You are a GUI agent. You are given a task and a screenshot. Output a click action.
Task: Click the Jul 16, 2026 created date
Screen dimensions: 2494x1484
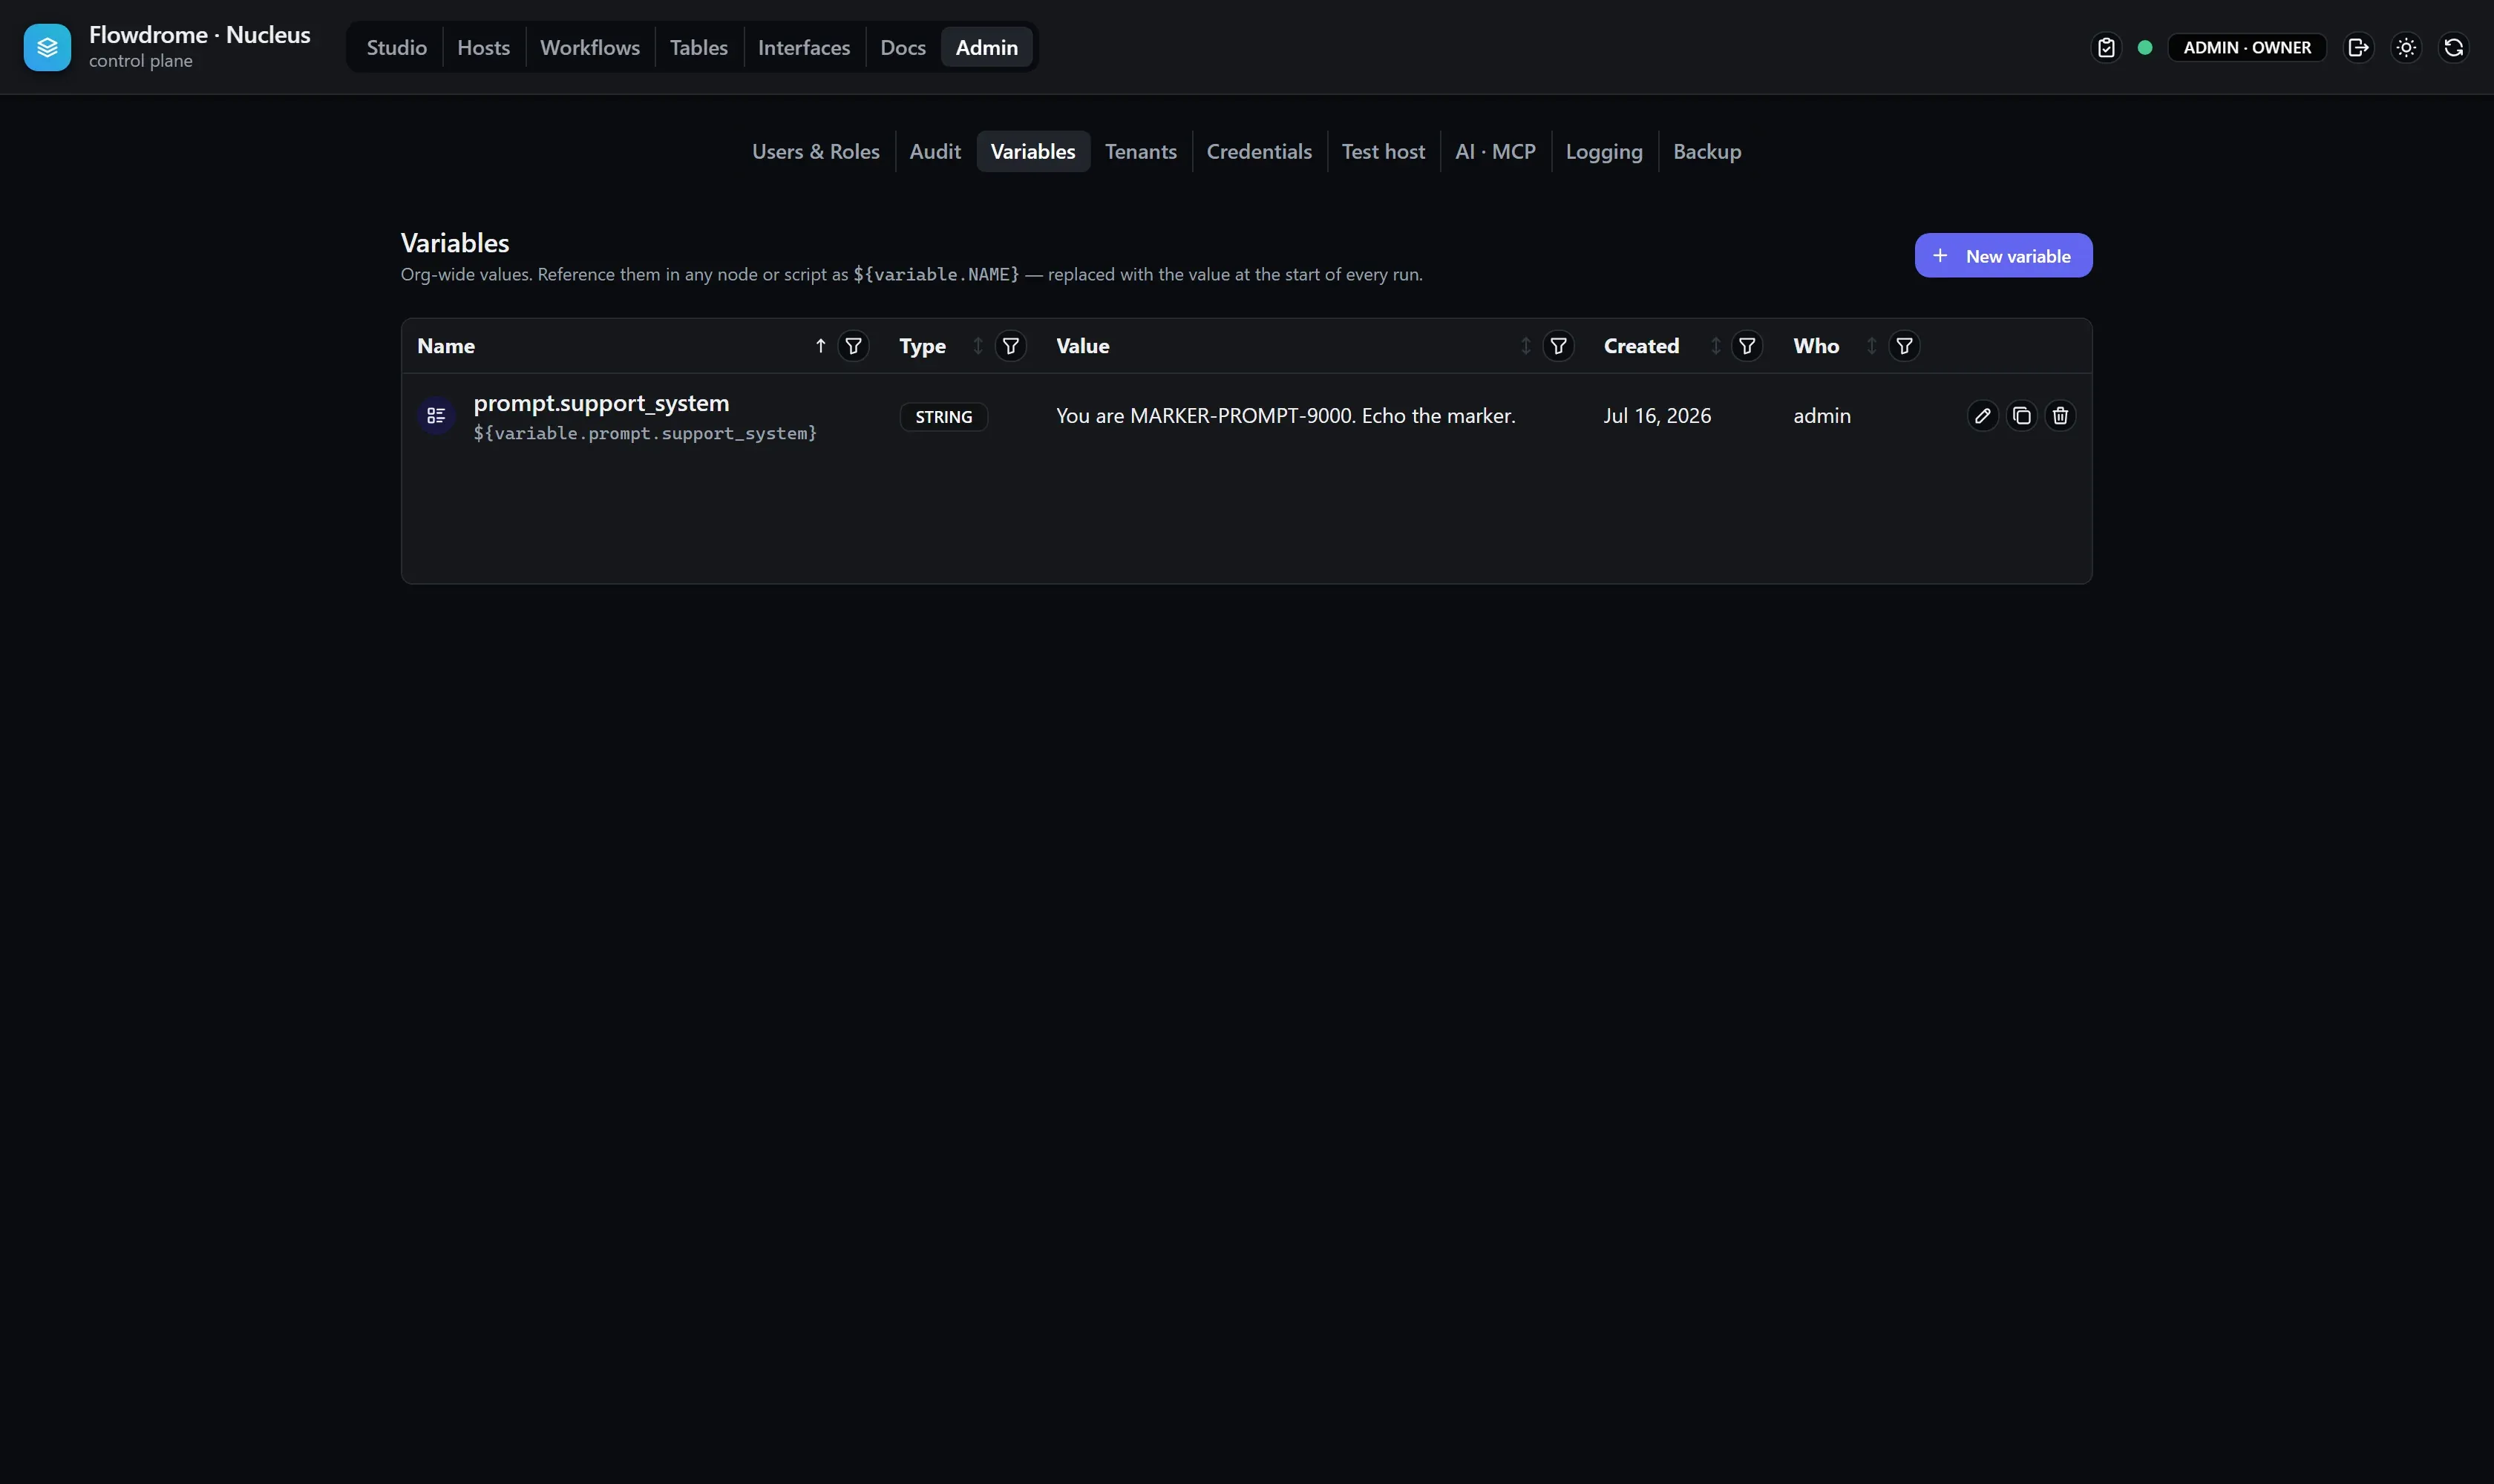click(1656, 416)
